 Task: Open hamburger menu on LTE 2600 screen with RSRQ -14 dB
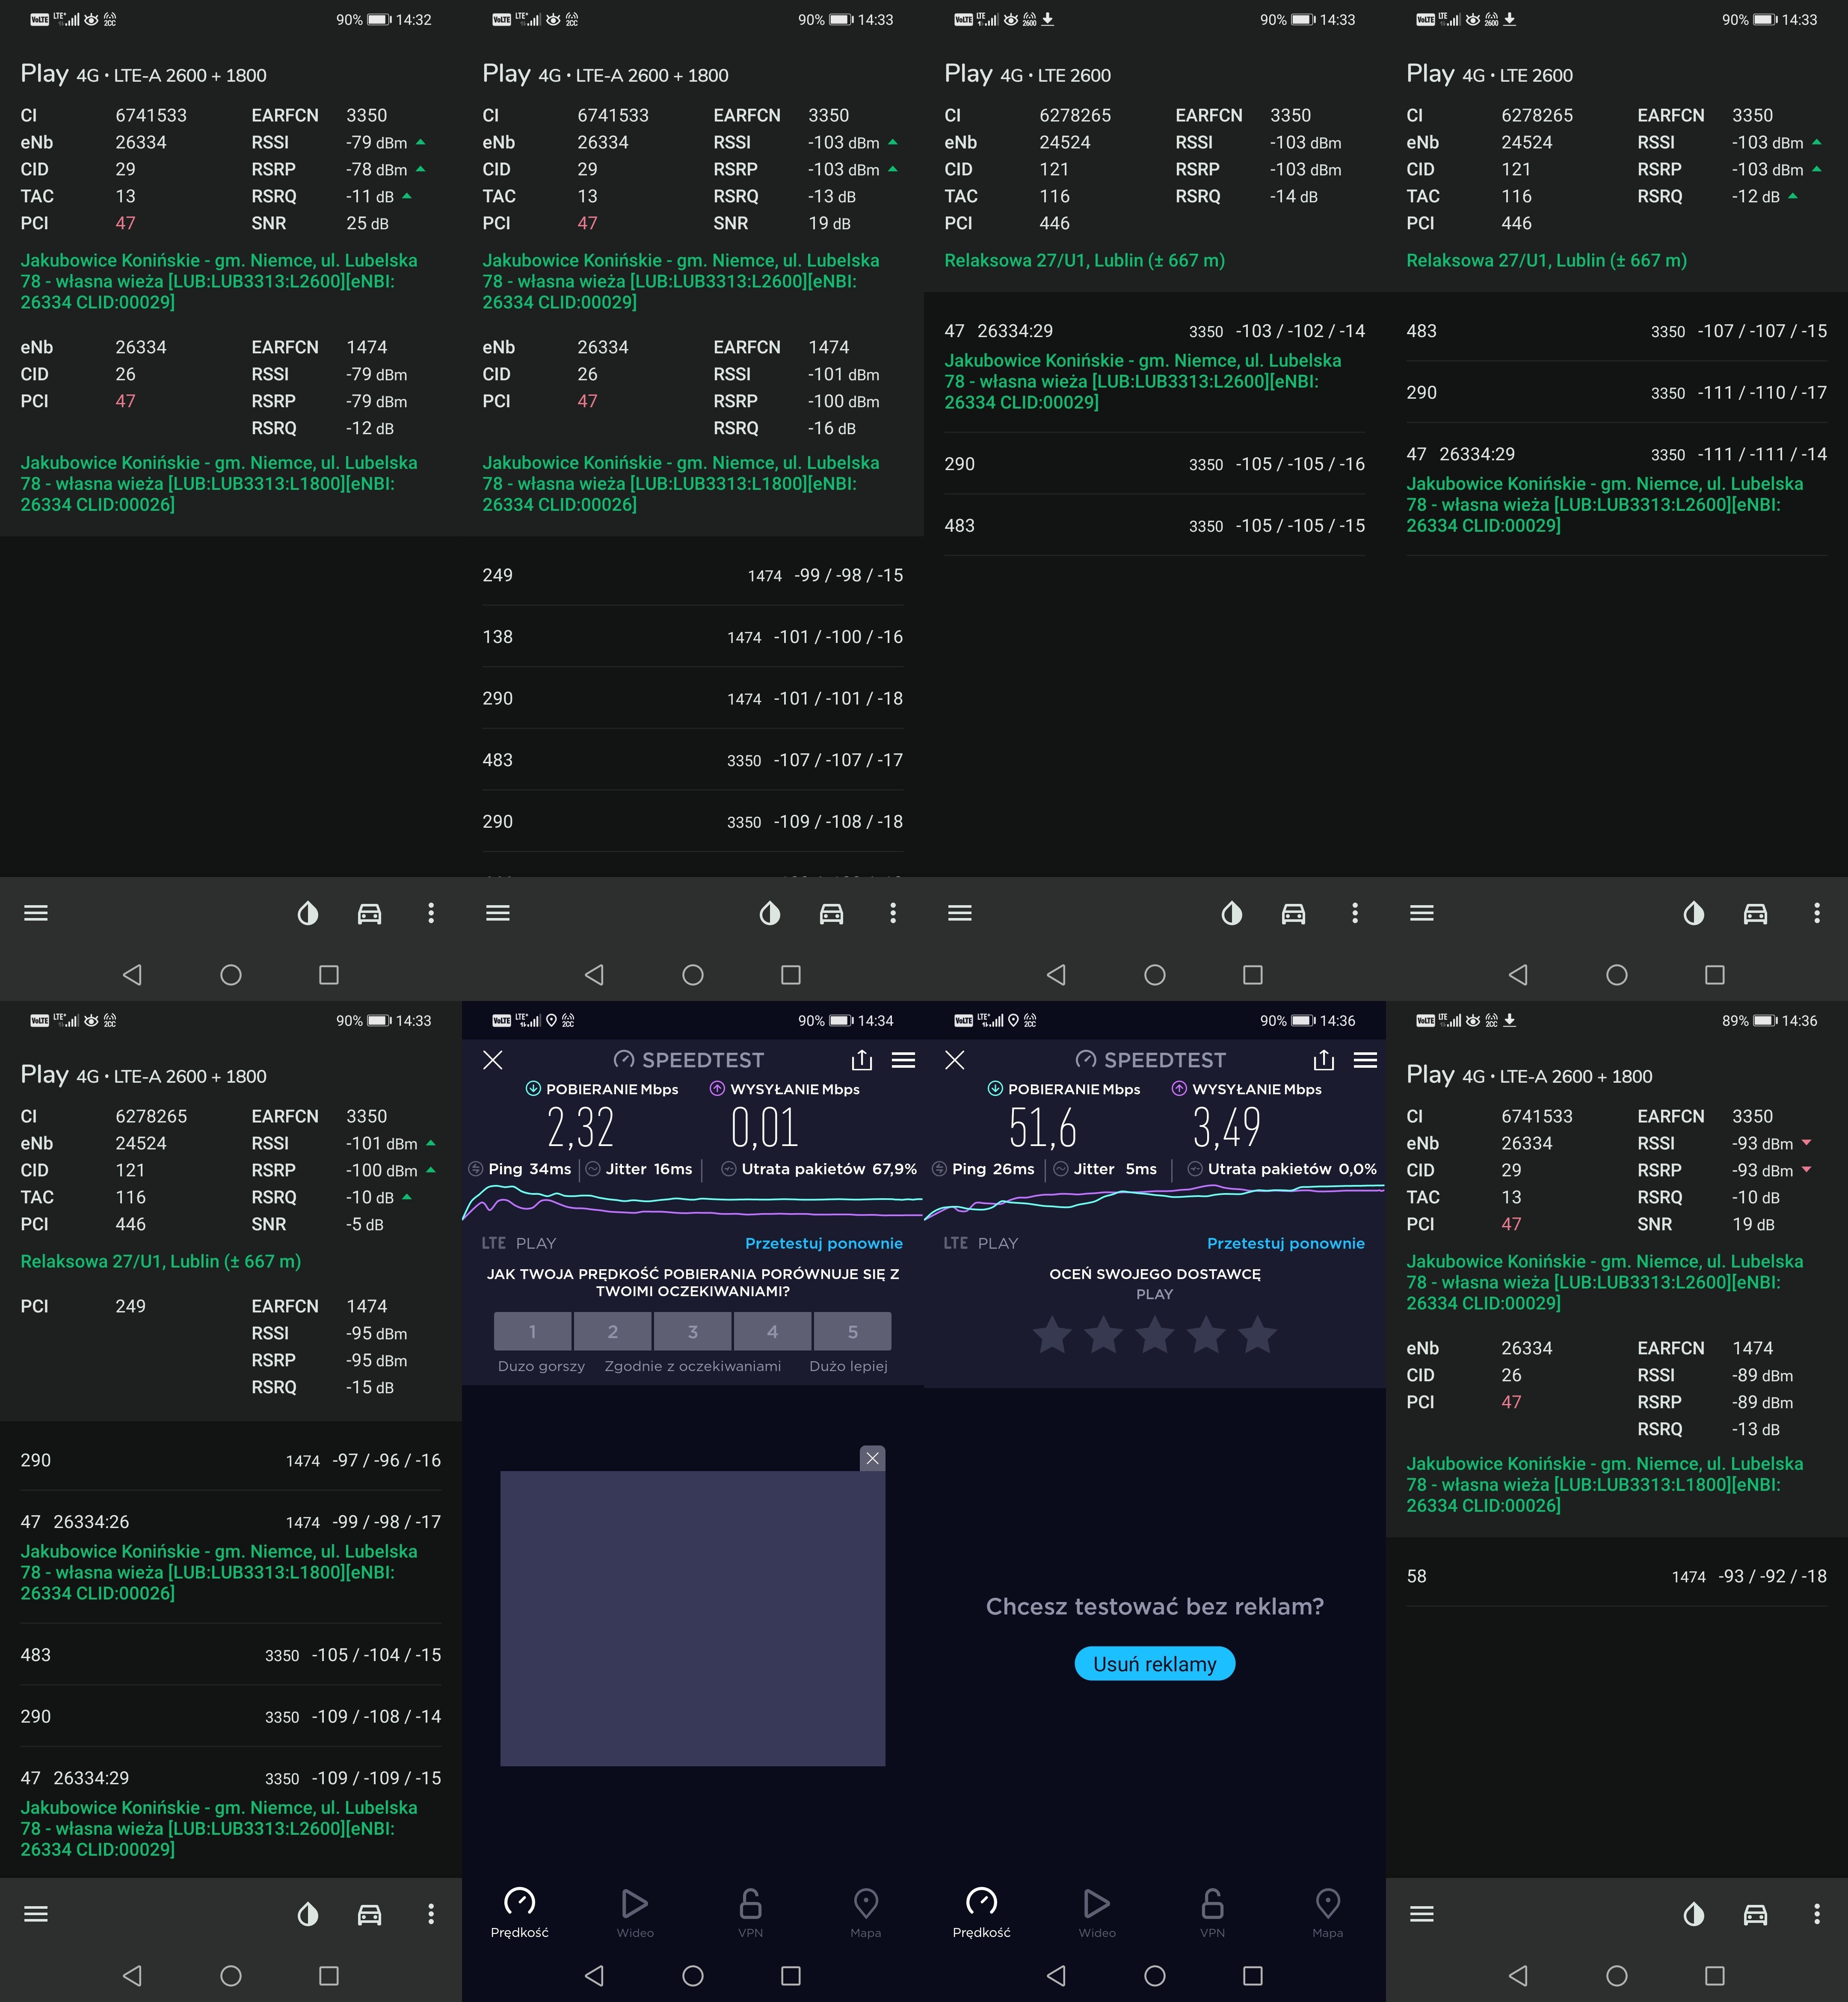(960, 913)
